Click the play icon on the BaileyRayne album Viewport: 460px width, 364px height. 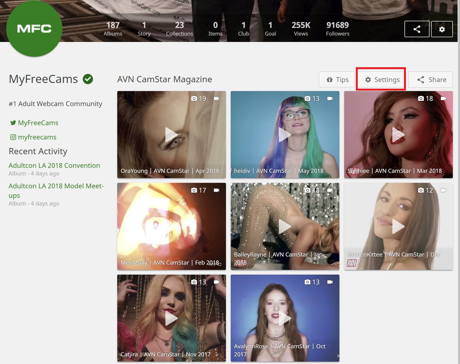click(x=284, y=226)
